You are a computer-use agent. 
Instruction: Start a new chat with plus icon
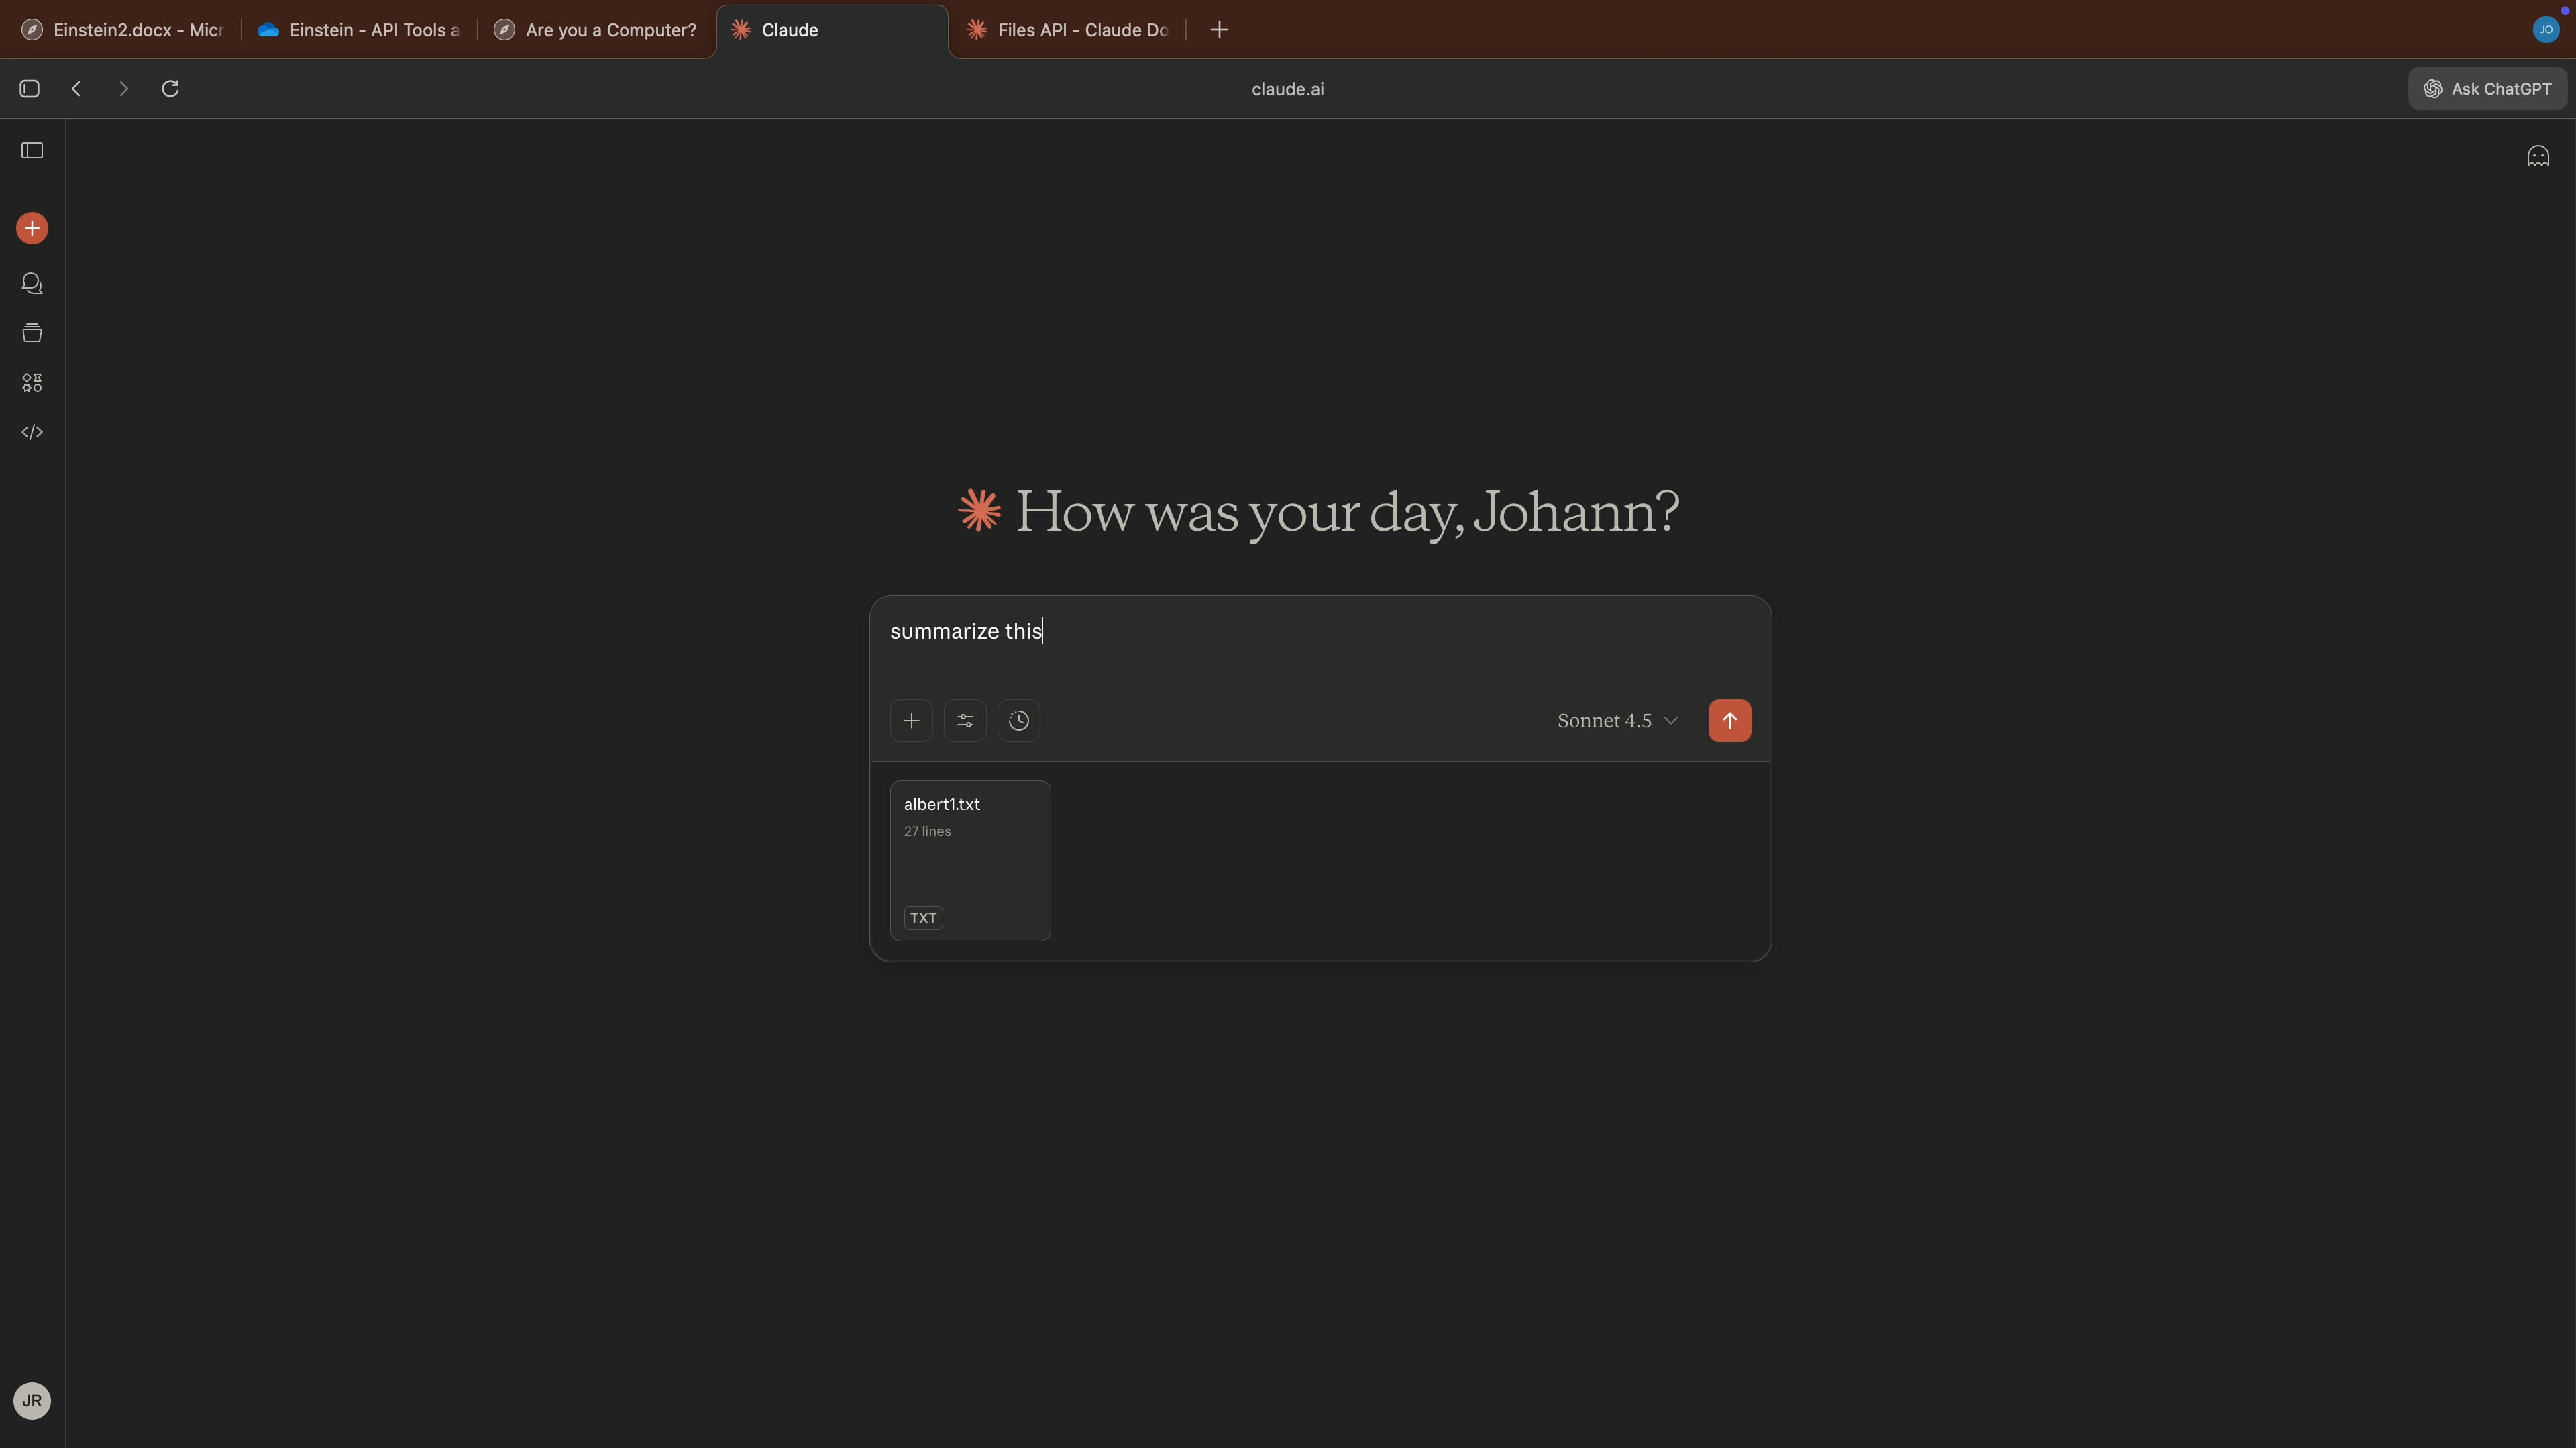32,228
